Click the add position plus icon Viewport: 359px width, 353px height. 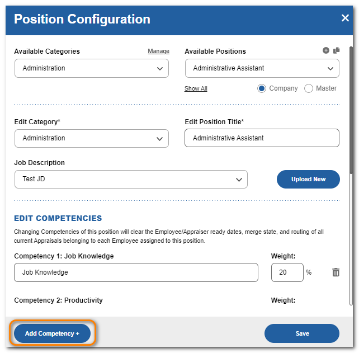coord(326,50)
